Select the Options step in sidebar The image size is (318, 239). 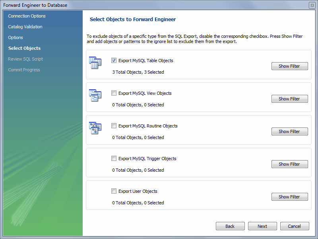pos(16,37)
